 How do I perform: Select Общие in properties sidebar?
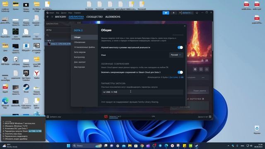point(84,37)
